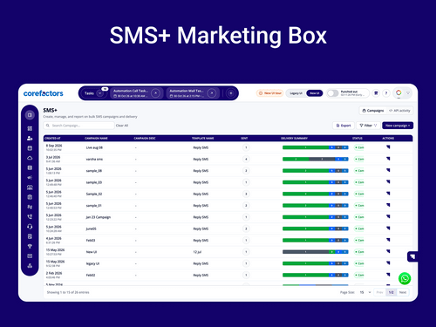Image resolution: width=436 pixels, height=327 pixels.
Task: Click delivery summary bar for Live aug 08
Action: click(316, 147)
